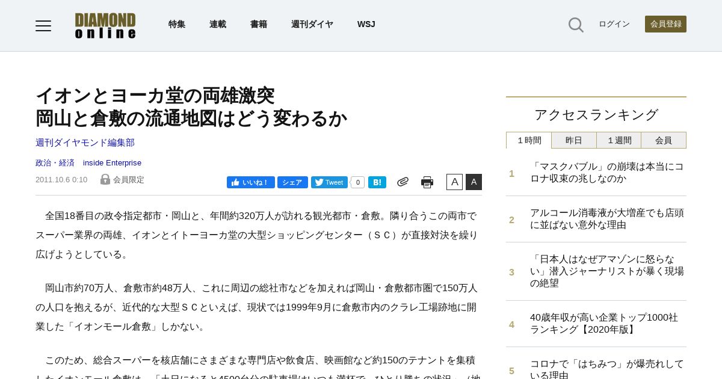Tweet this article
The width and height of the screenshot is (722, 379).
(329, 182)
